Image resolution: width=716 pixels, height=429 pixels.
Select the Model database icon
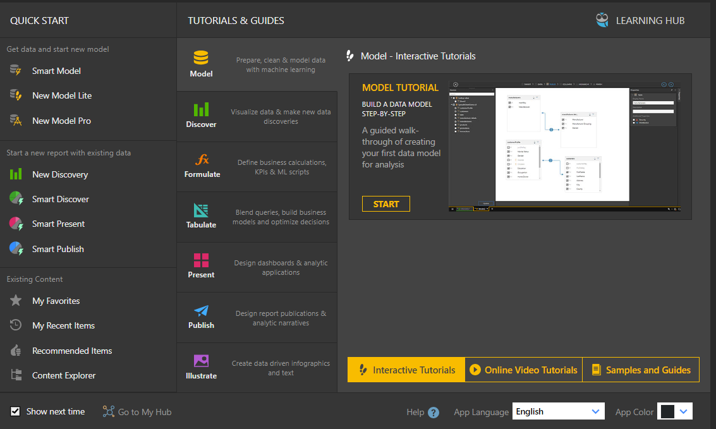201,58
